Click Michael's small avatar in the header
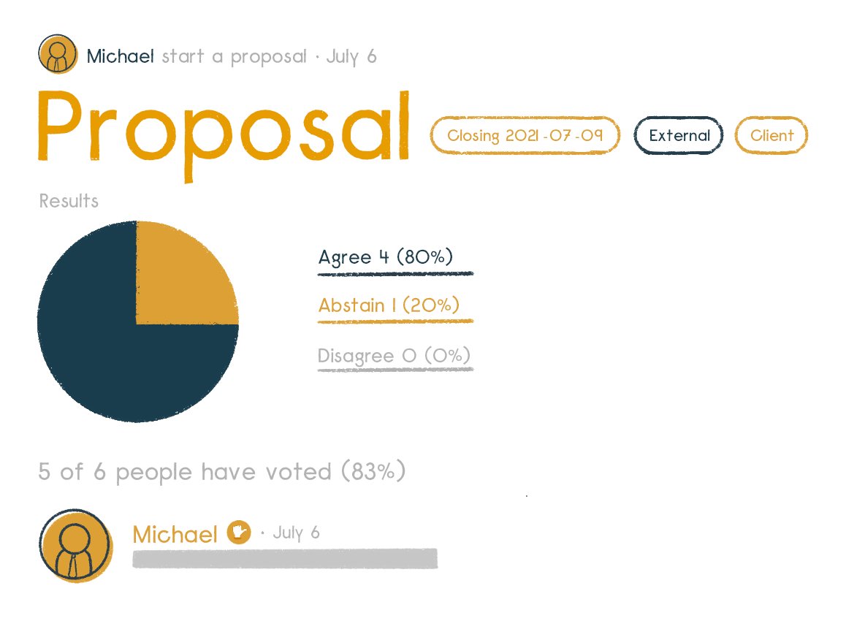The height and width of the screenshot is (621, 846). (58, 55)
